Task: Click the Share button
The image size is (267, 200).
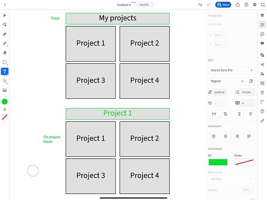Action: pyautogui.click(x=223, y=5)
